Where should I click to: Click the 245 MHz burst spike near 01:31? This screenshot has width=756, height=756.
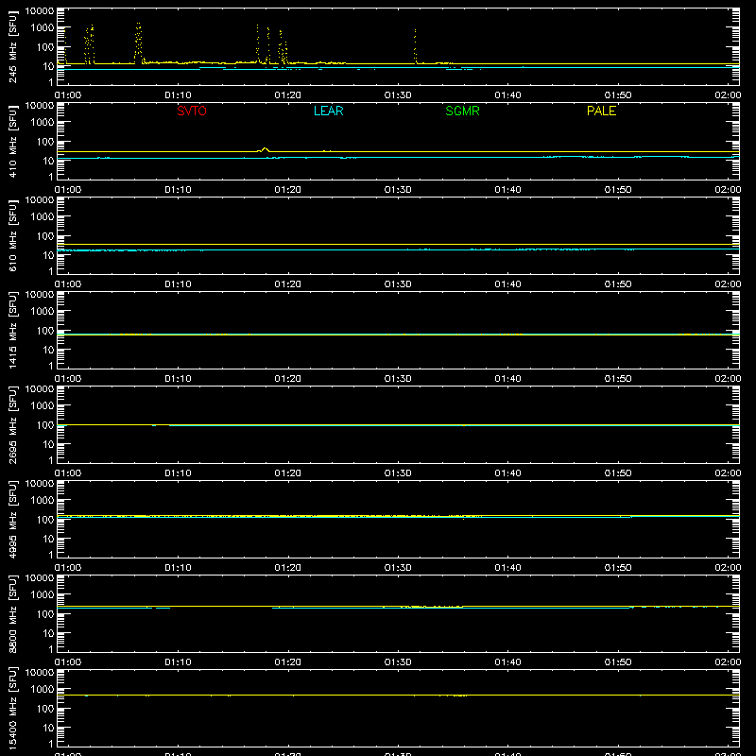tap(415, 45)
